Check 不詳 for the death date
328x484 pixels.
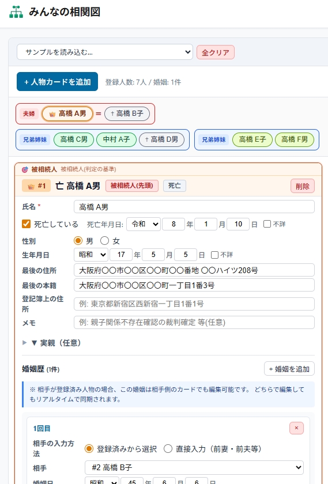pos(267,224)
